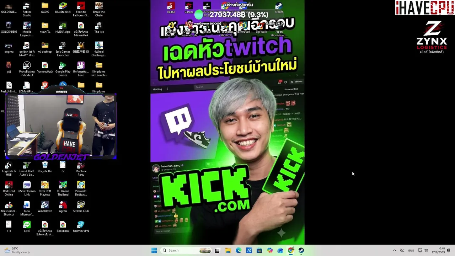This screenshot has height=256, width=455.
Task: Click the OneDrive cloud tray icon
Action: [x=402, y=250]
